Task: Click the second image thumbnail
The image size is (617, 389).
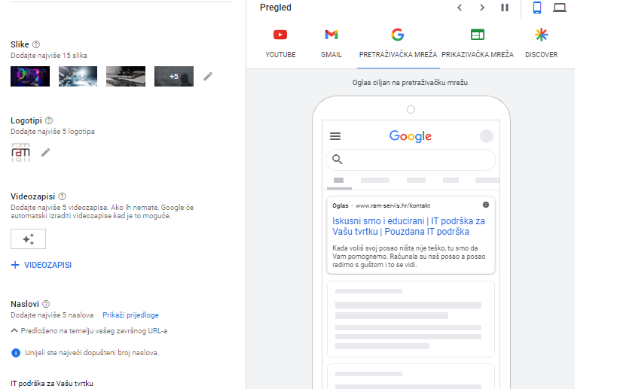Action: [78, 76]
